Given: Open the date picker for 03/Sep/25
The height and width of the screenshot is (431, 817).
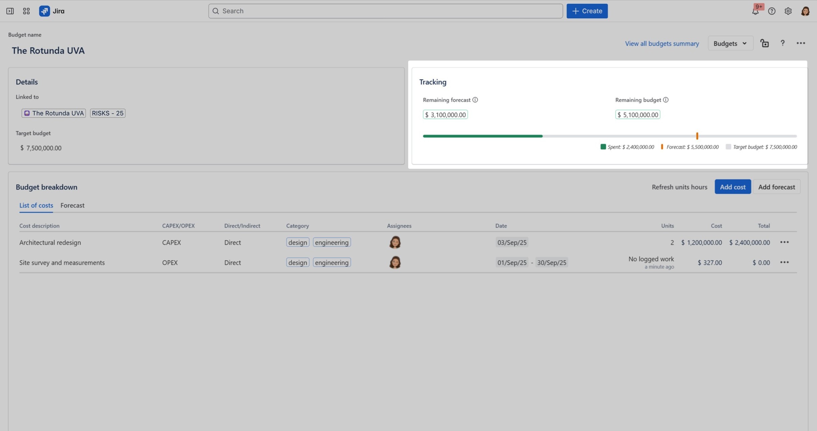Looking at the screenshot, I should click(512, 242).
